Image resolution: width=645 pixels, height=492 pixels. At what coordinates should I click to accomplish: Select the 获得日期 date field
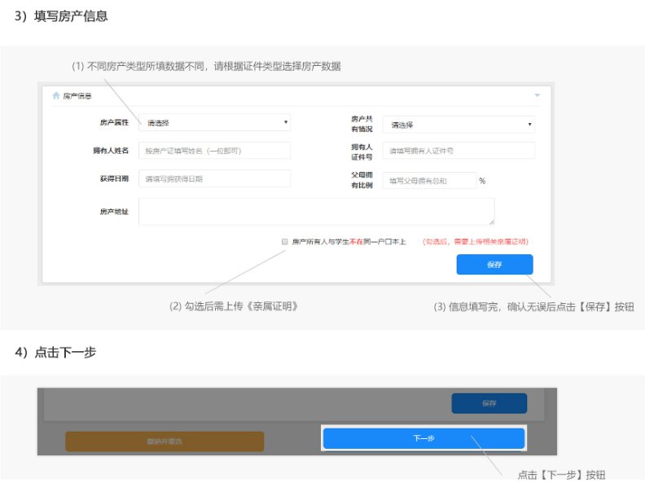coord(214,178)
